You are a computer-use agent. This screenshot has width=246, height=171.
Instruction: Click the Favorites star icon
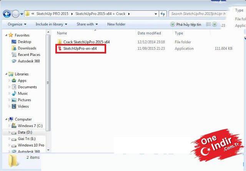(11, 35)
